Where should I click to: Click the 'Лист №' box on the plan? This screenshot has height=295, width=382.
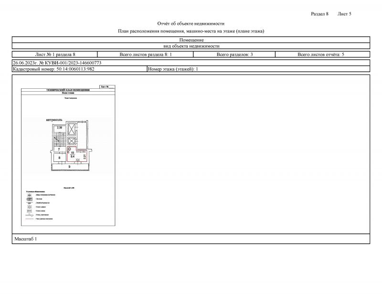click(105, 87)
